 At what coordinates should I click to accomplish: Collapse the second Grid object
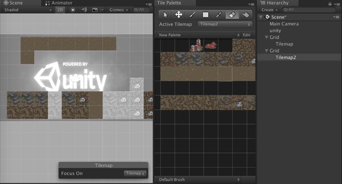pyautogui.click(x=266, y=51)
